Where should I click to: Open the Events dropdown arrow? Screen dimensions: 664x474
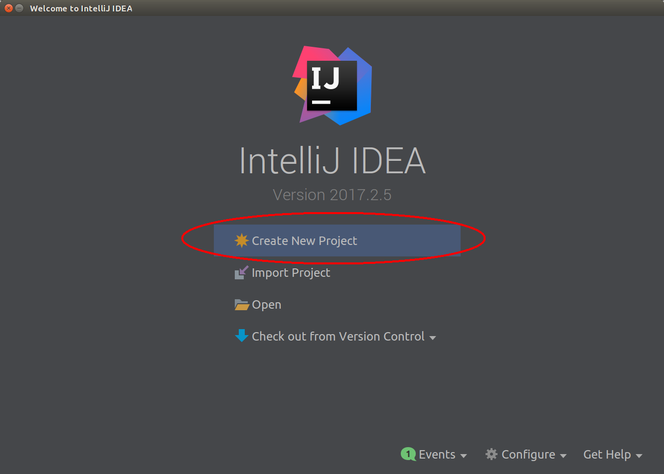[464, 456]
